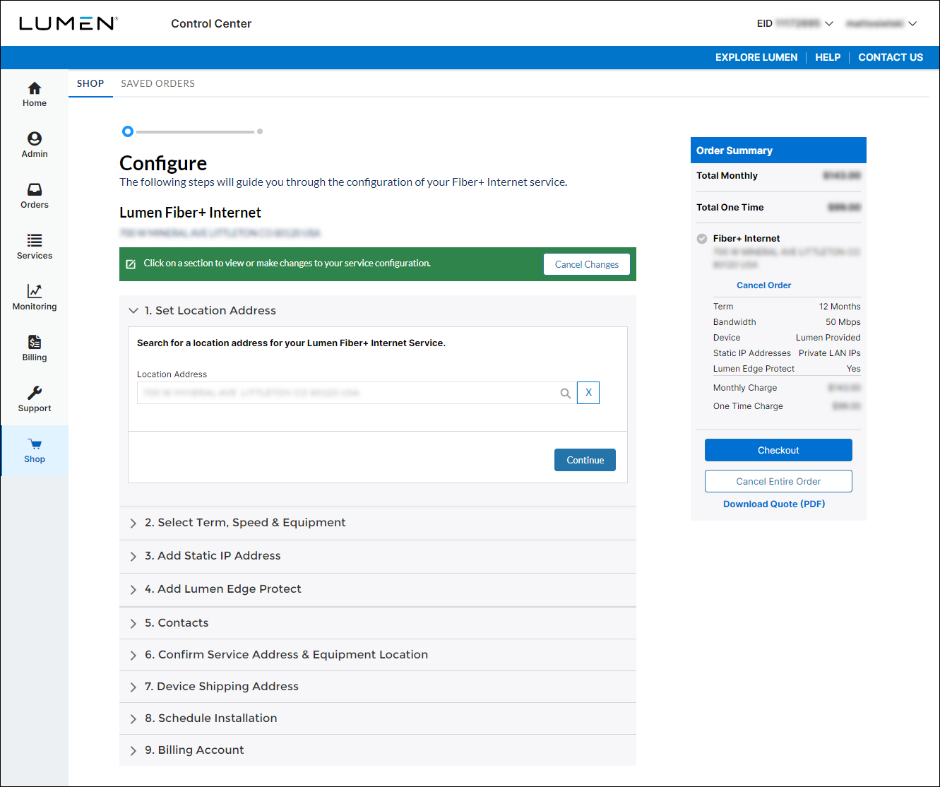Click the first progress step circle

pyautogui.click(x=128, y=131)
